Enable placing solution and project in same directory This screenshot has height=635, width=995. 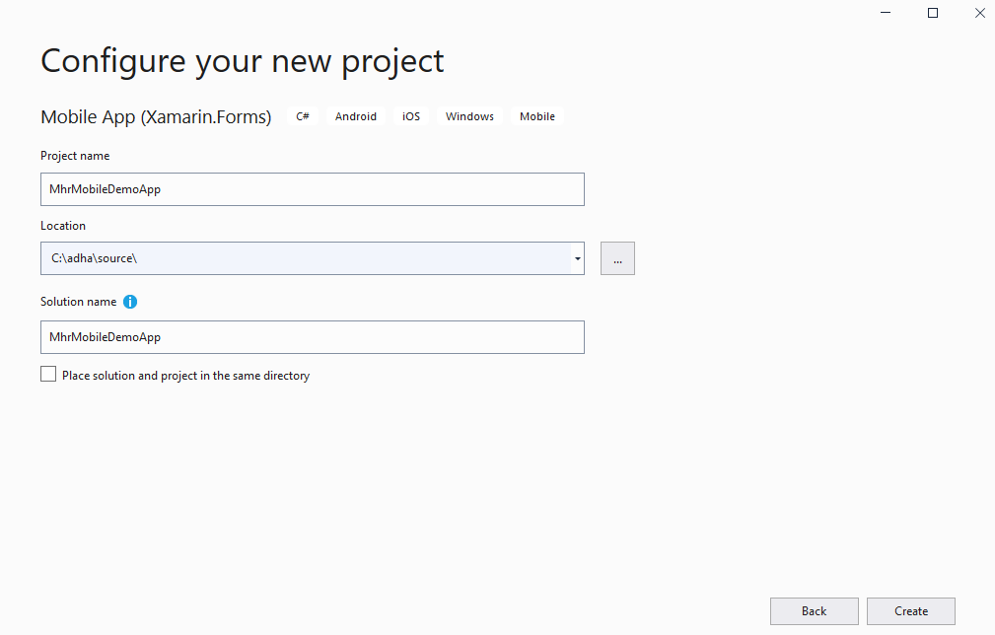pos(47,374)
